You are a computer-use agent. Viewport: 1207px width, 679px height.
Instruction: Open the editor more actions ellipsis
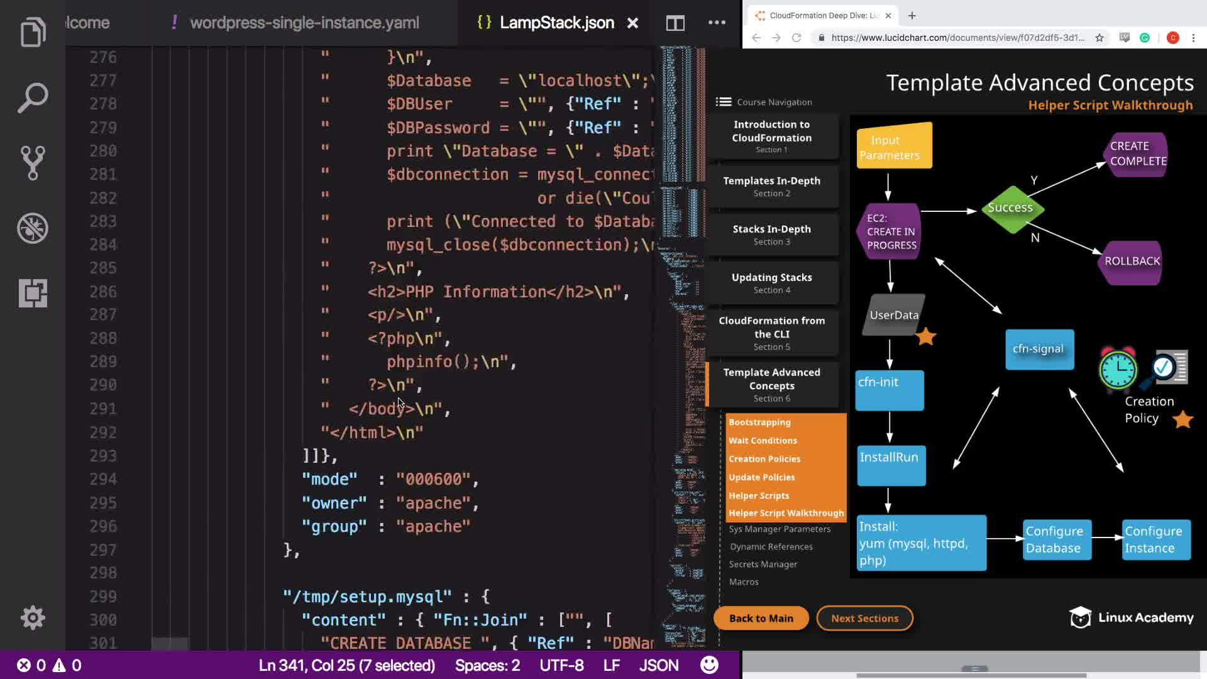pos(717,23)
